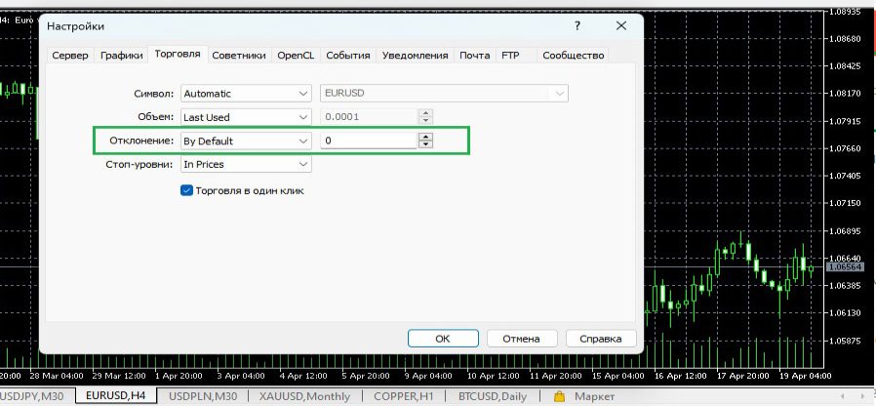The width and height of the screenshot is (876, 406).
Task: Decrease the Объем value with down arrow
Action: [425, 121]
